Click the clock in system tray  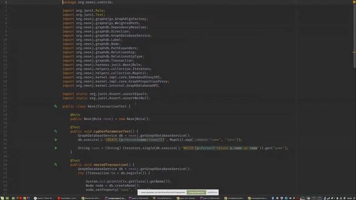[349, 198]
